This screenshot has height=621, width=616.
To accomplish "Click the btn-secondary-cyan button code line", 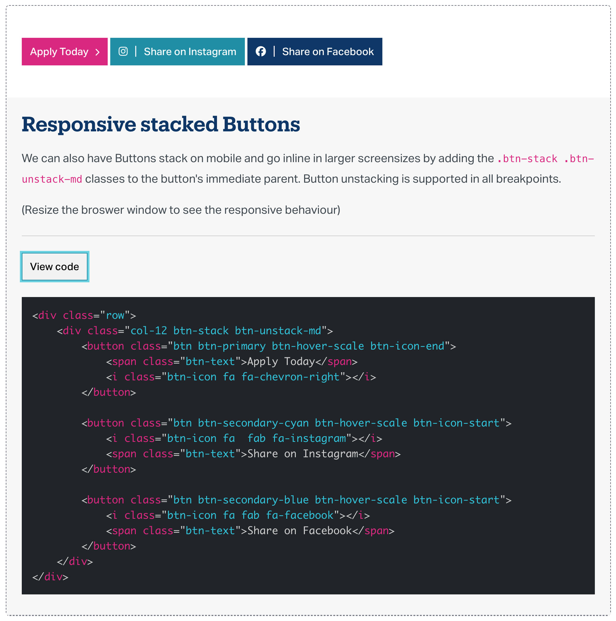I will pyautogui.click(x=296, y=423).
